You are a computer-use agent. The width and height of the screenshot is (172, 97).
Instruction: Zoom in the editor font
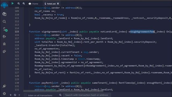click(x=24, y=4)
